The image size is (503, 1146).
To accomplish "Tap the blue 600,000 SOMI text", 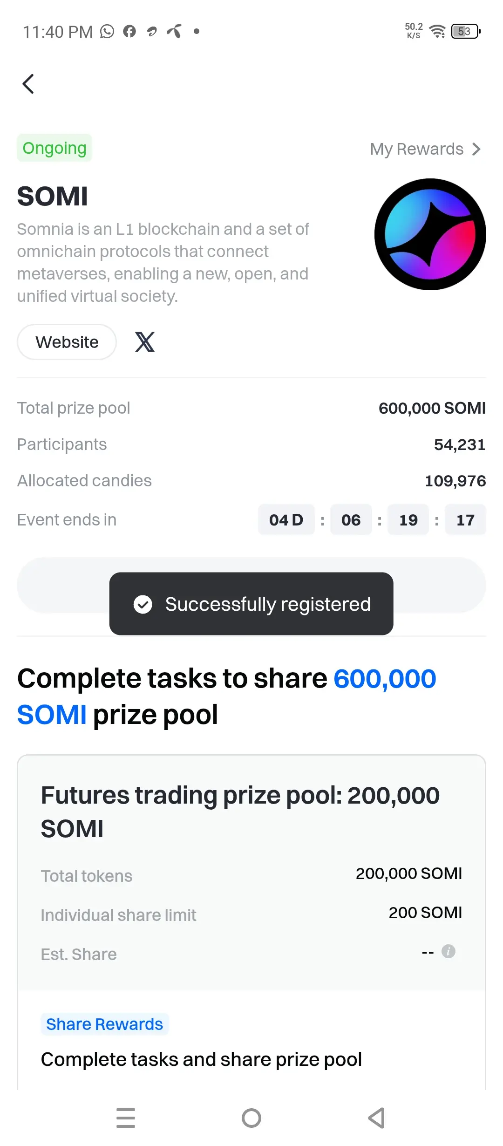I will (227, 696).
